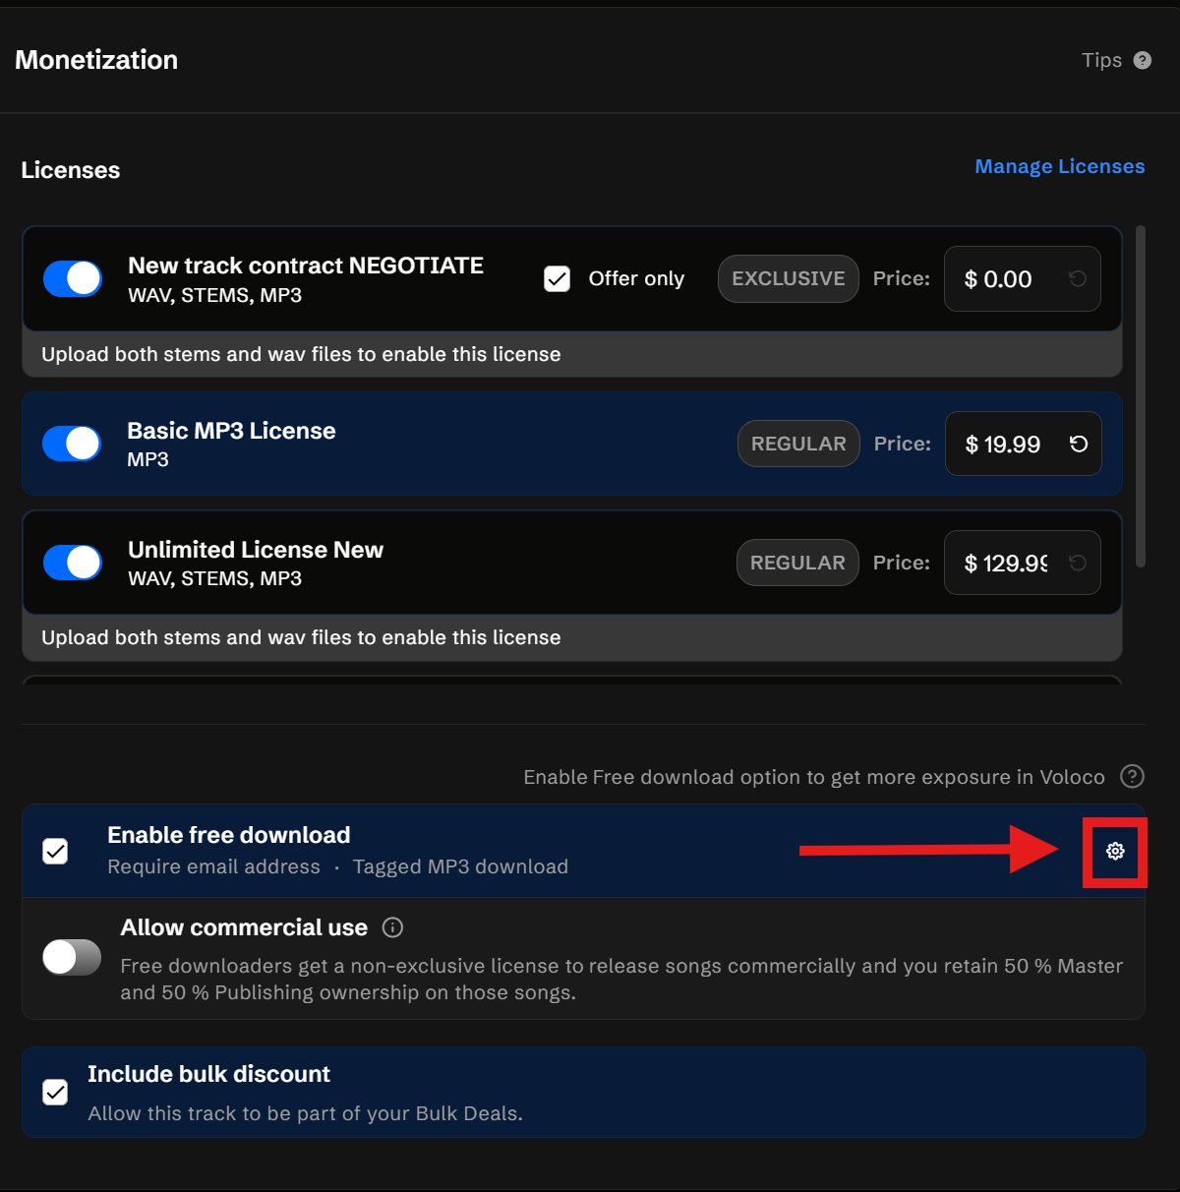Click the EXCLUSIVE license type badge
Viewport: 1180px width, 1192px height.
[788, 279]
